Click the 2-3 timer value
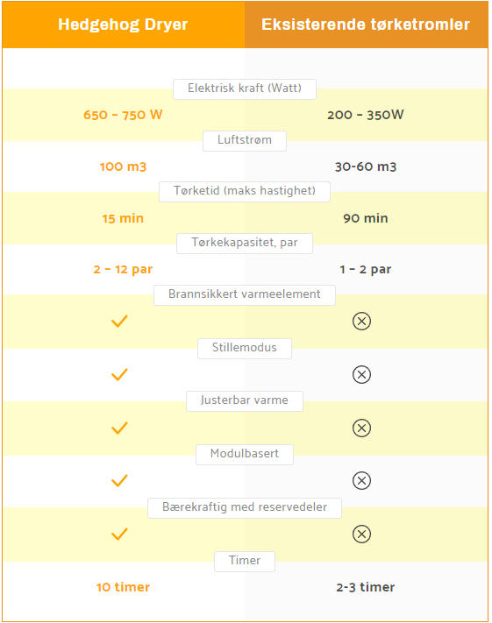This screenshot has width=492, height=623. click(366, 587)
